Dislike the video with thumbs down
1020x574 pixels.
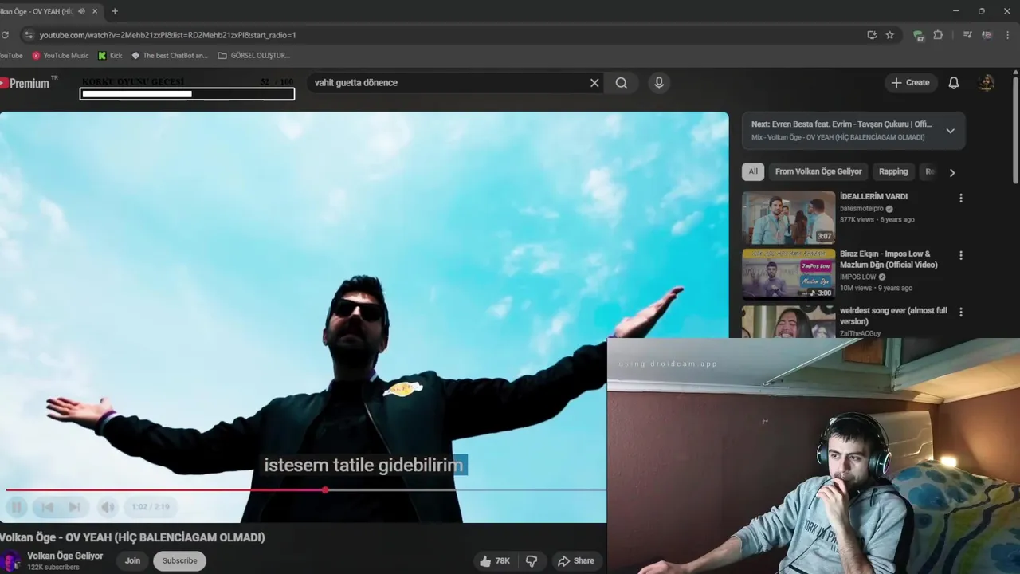532,561
